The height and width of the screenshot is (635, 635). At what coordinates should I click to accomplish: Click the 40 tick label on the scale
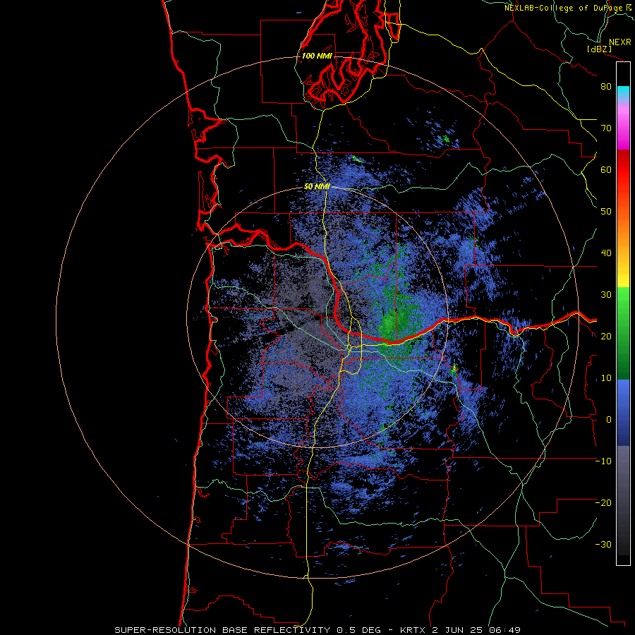[606, 253]
